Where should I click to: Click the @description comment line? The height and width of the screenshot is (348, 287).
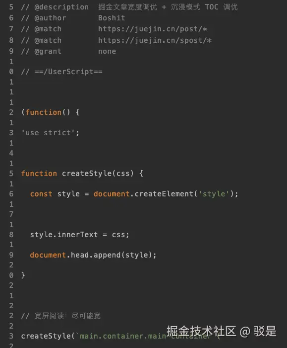pyautogui.click(x=129, y=7)
